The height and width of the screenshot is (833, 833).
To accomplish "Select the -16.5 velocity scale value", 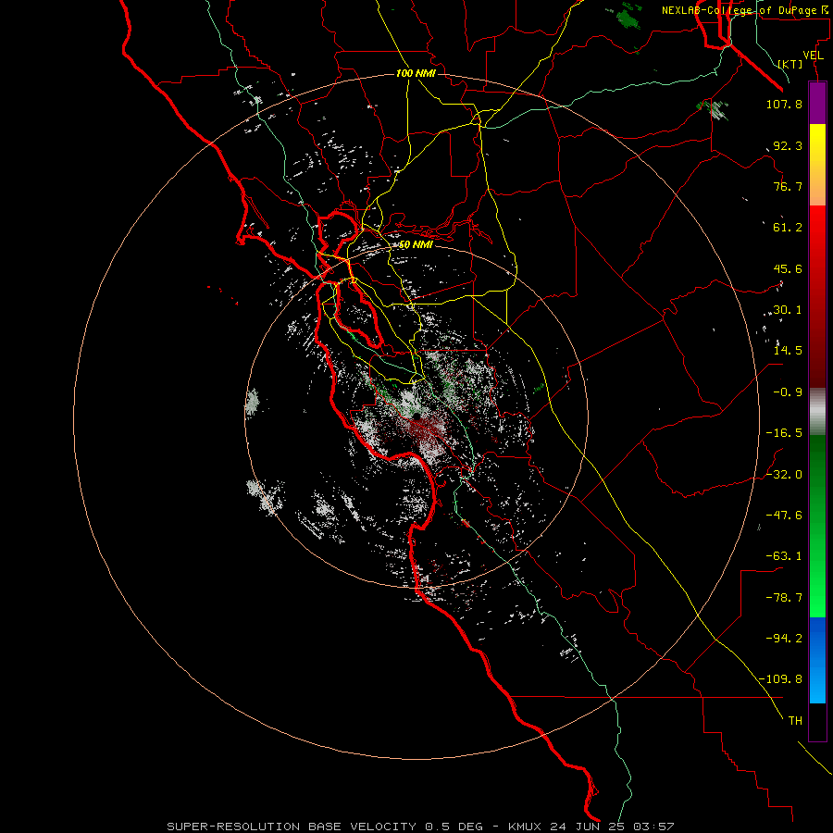I will [x=784, y=433].
